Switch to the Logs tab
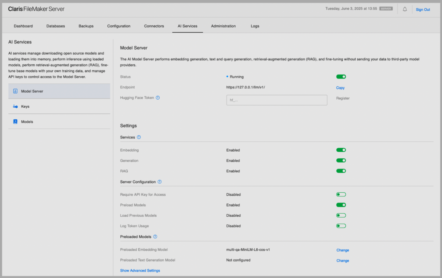This screenshot has width=442, height=278. pyautogui.click(x=255, y=26)
